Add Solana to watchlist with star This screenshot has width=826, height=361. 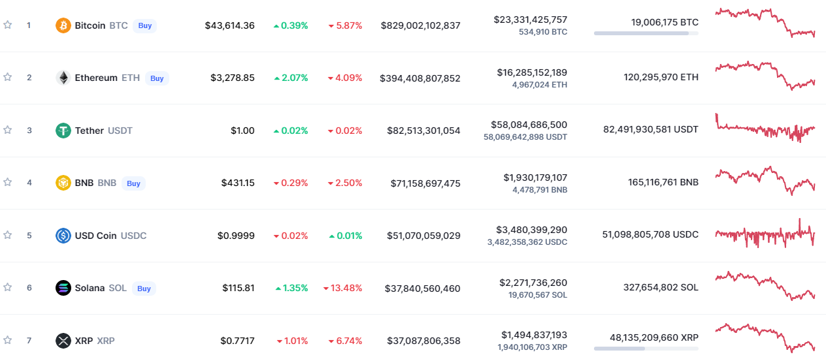(8, 287)
